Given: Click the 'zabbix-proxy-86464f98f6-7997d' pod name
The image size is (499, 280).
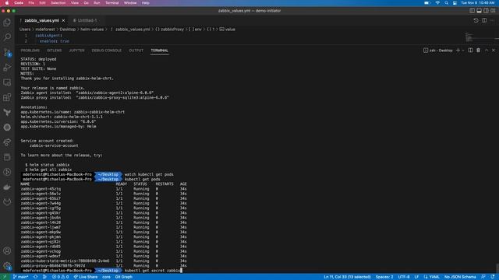Looking at the screenshot, I should coord(53,266).
